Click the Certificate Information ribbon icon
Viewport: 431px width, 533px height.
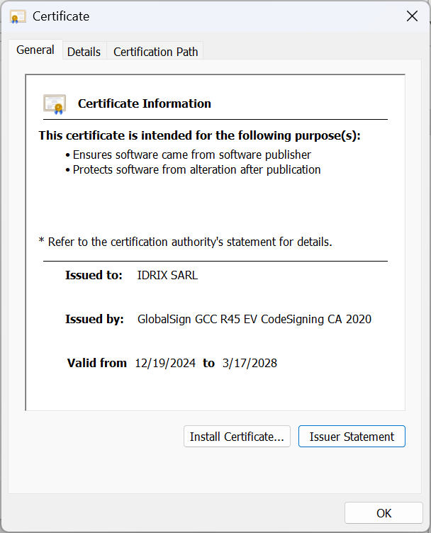point(55,104)
